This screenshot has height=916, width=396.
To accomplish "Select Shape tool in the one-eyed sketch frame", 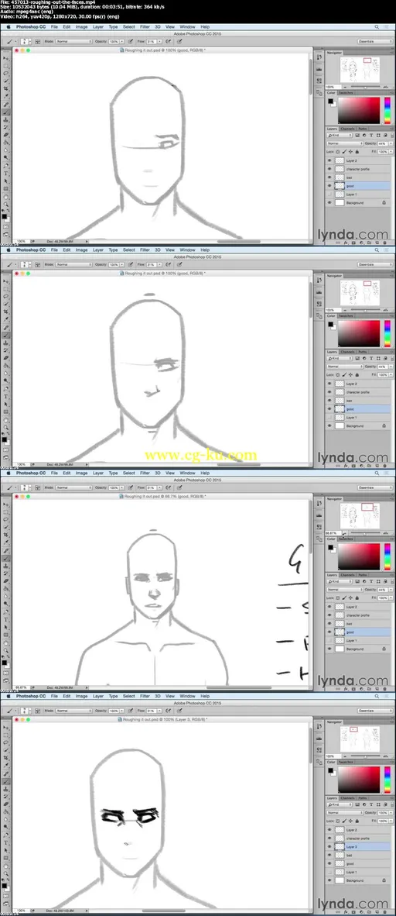I will point(6,188).
